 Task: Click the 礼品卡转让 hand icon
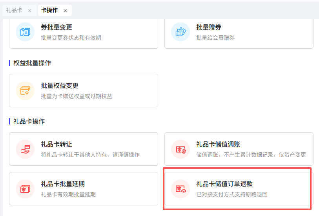point(25,149)
